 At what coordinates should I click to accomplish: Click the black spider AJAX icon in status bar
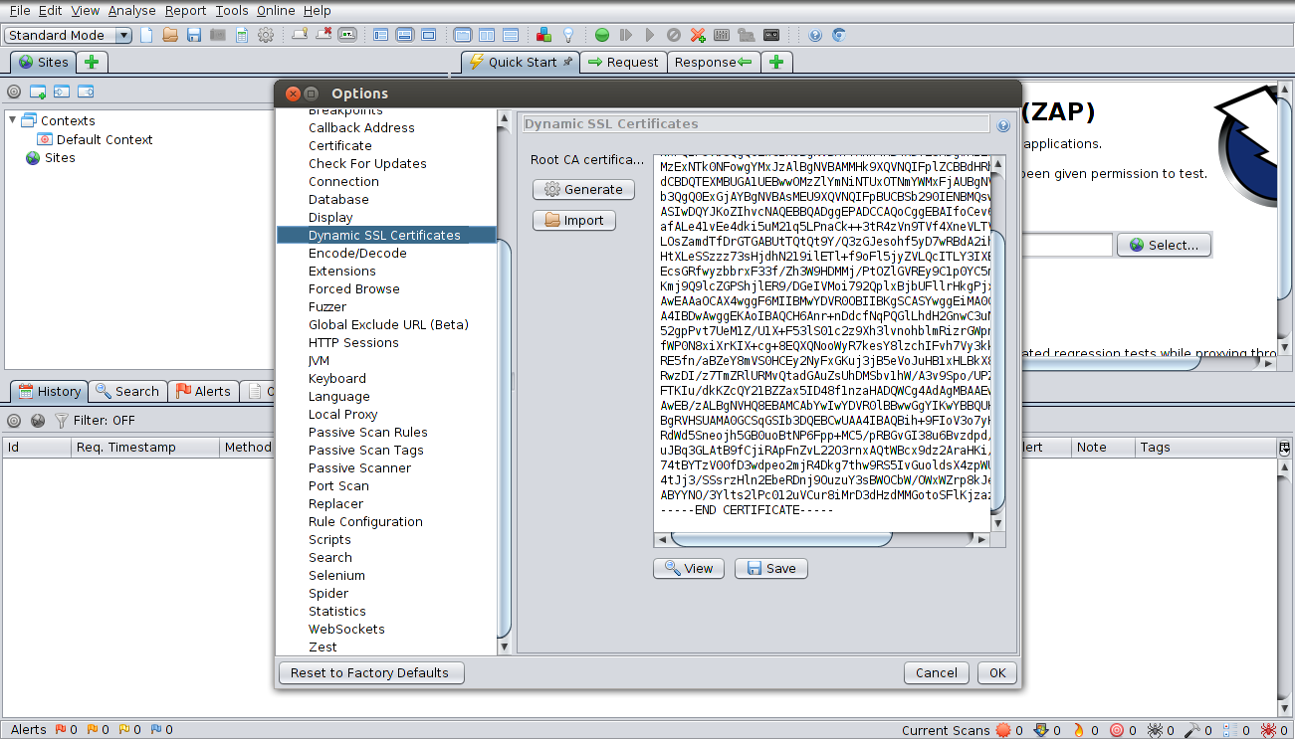coord(1155,730)
